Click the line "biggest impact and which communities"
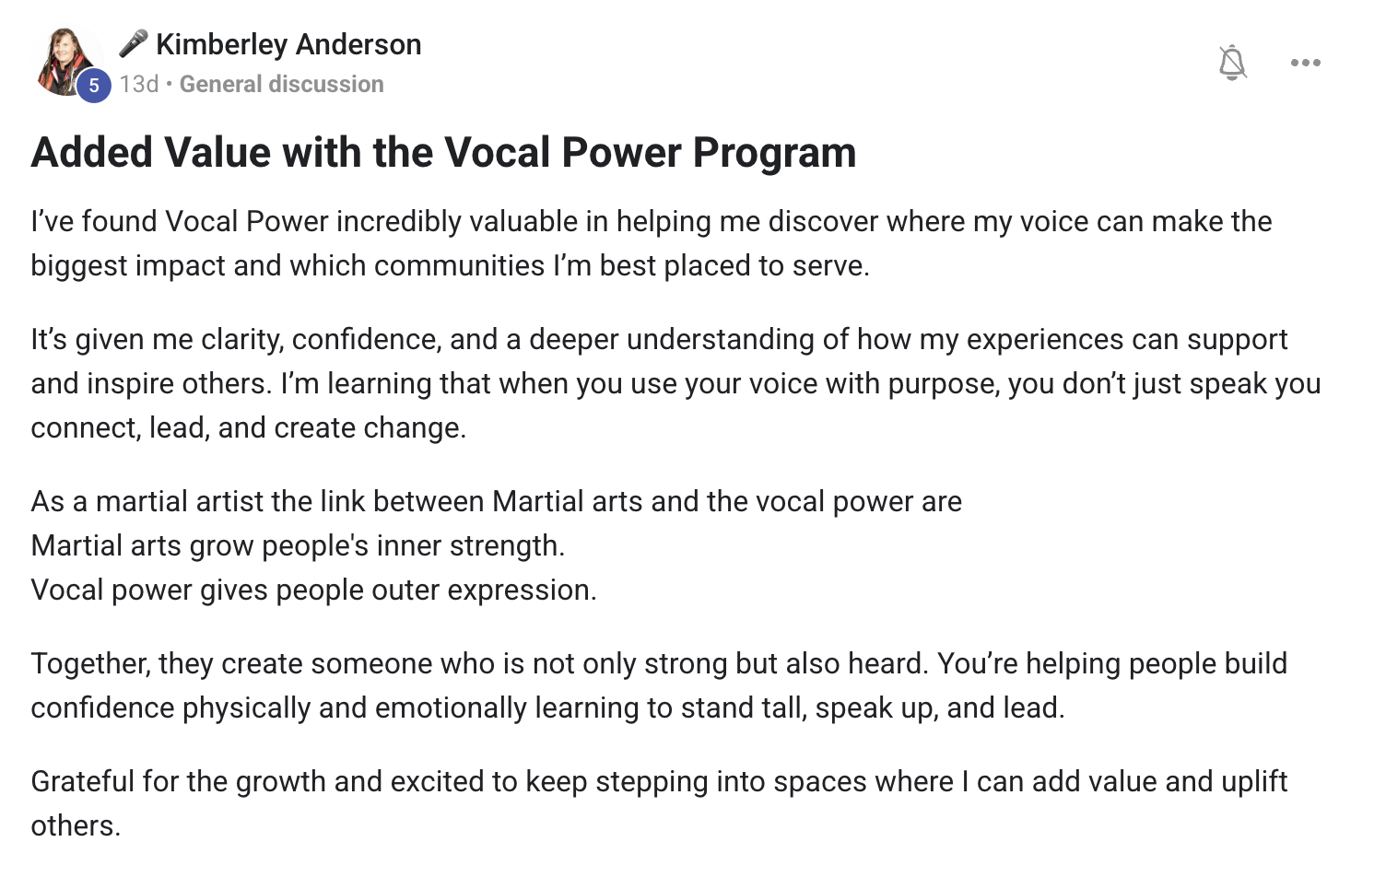 [450, 265]
